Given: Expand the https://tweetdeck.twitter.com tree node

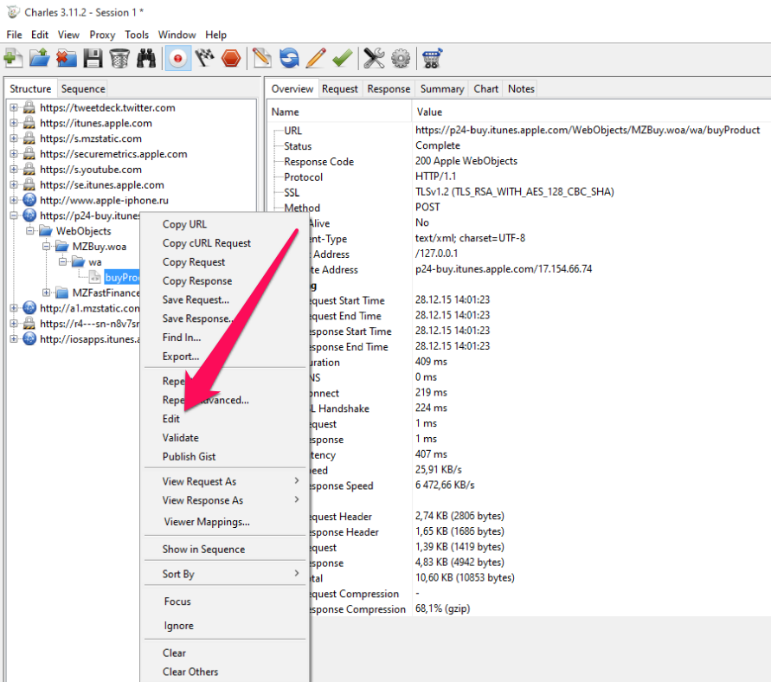Looking at the screenshot, I should [14, 108].
